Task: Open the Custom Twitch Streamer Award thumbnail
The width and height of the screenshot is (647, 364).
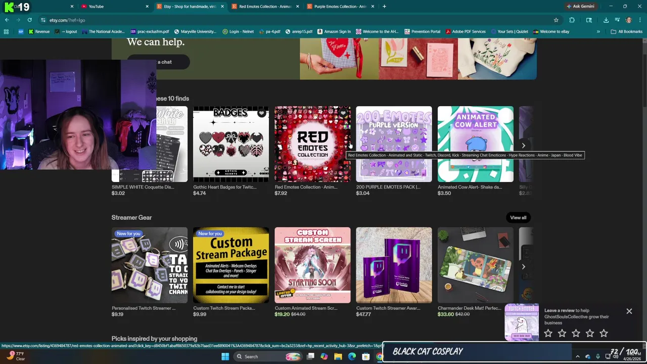Action: (394, 265)
